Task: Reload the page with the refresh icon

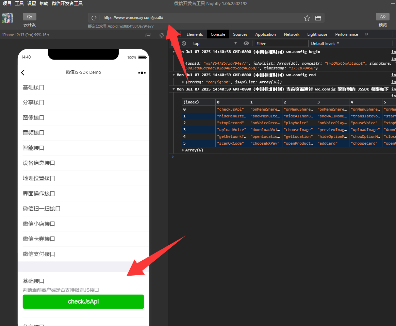Action: tap(94, 18)
